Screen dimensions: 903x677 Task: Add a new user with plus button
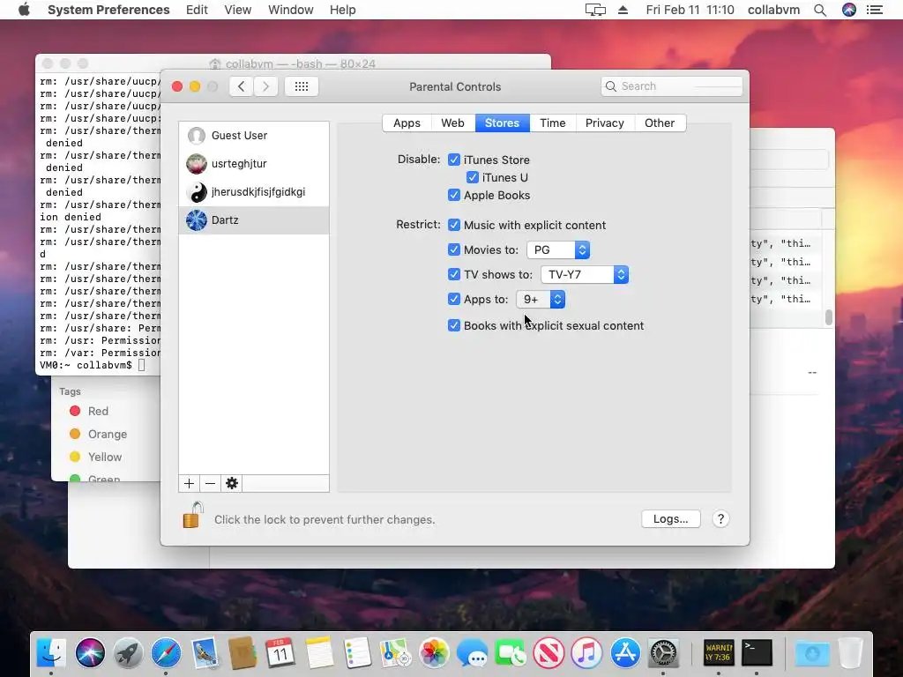tap(189, 483)
